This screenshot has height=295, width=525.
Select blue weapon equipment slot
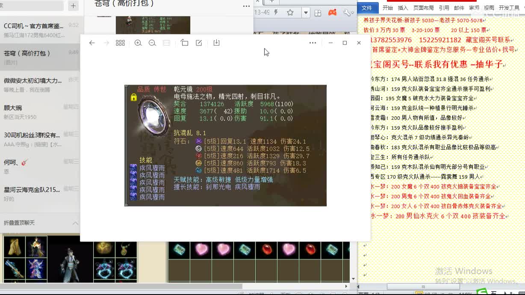tap(14, 268)
